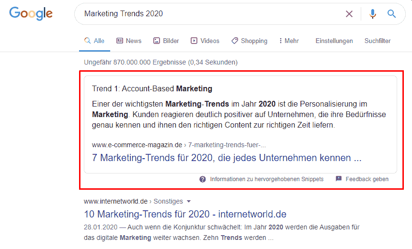Click snippet heading 'Trend 1: Account-Based Marketing'
This screenshot has height=249, width=412.
pyautogui.click(x=152, y=88)
